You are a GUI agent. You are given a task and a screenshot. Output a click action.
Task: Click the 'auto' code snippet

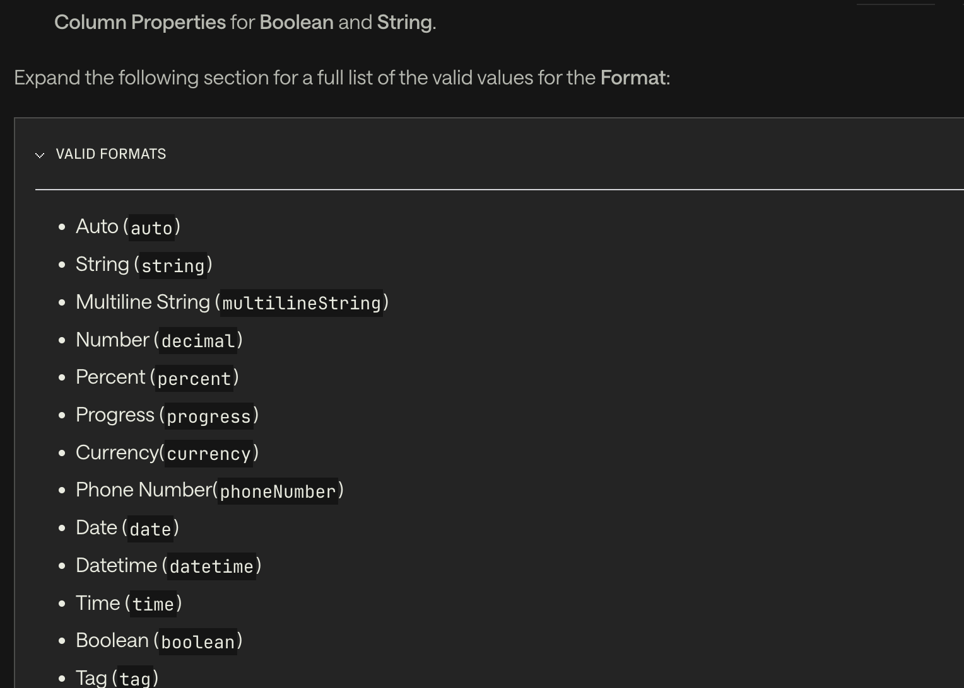click(151, 228)
